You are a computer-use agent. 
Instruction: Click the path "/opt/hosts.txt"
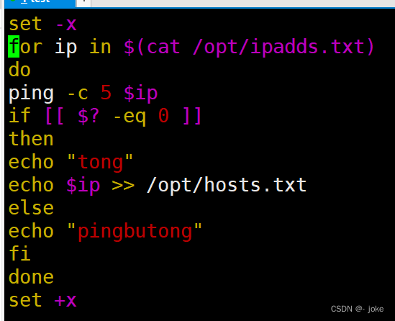[227, 186]
